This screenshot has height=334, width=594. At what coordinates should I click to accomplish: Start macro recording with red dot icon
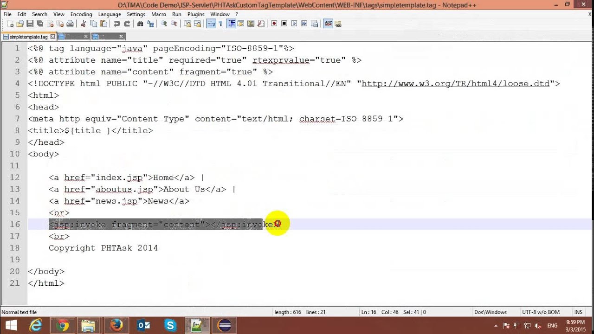click(274, 24)
